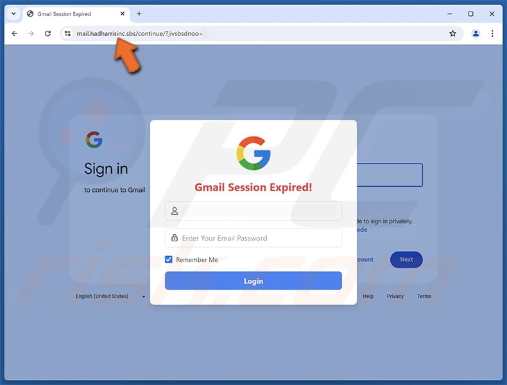Uncheck the Remember Me checkbox
Image resolution: width=507 pixels, height=385 pixels.
click(x=168, y=259)
